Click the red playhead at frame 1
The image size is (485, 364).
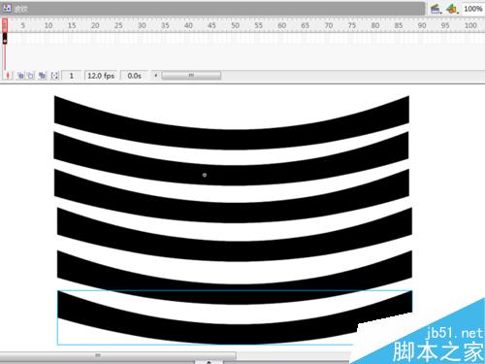(5, 25)
